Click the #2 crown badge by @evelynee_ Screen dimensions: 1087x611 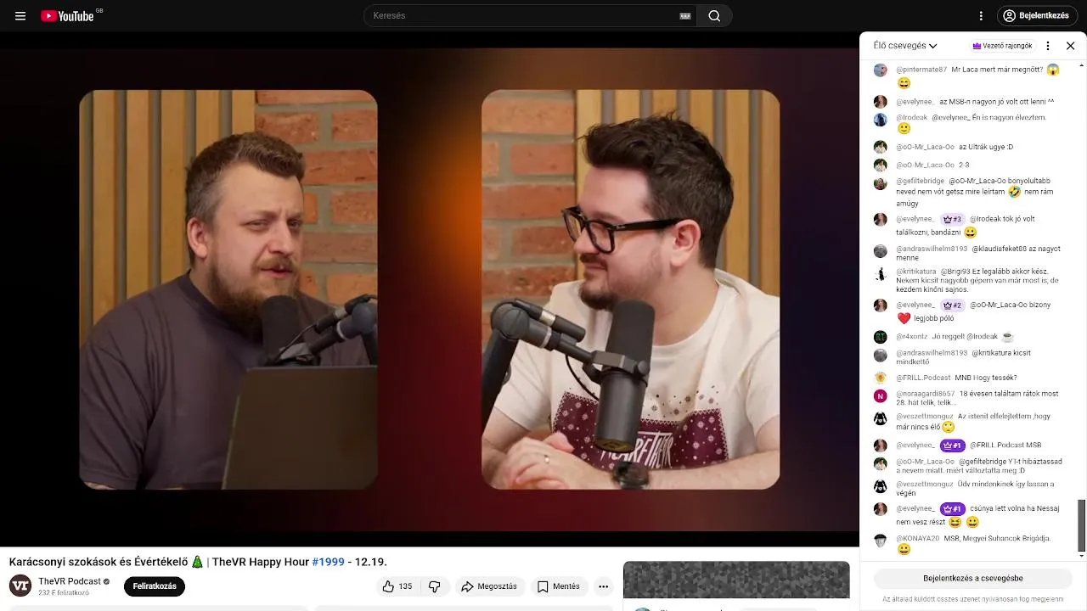952,305
